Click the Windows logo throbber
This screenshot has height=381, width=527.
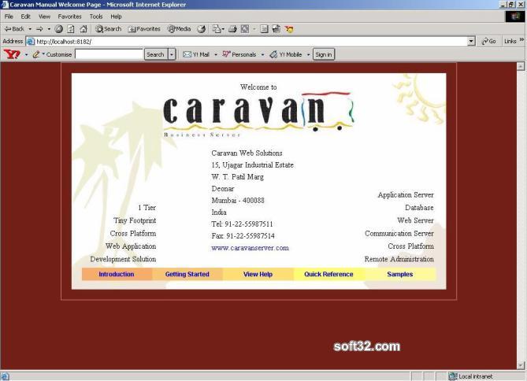(515, 17)
